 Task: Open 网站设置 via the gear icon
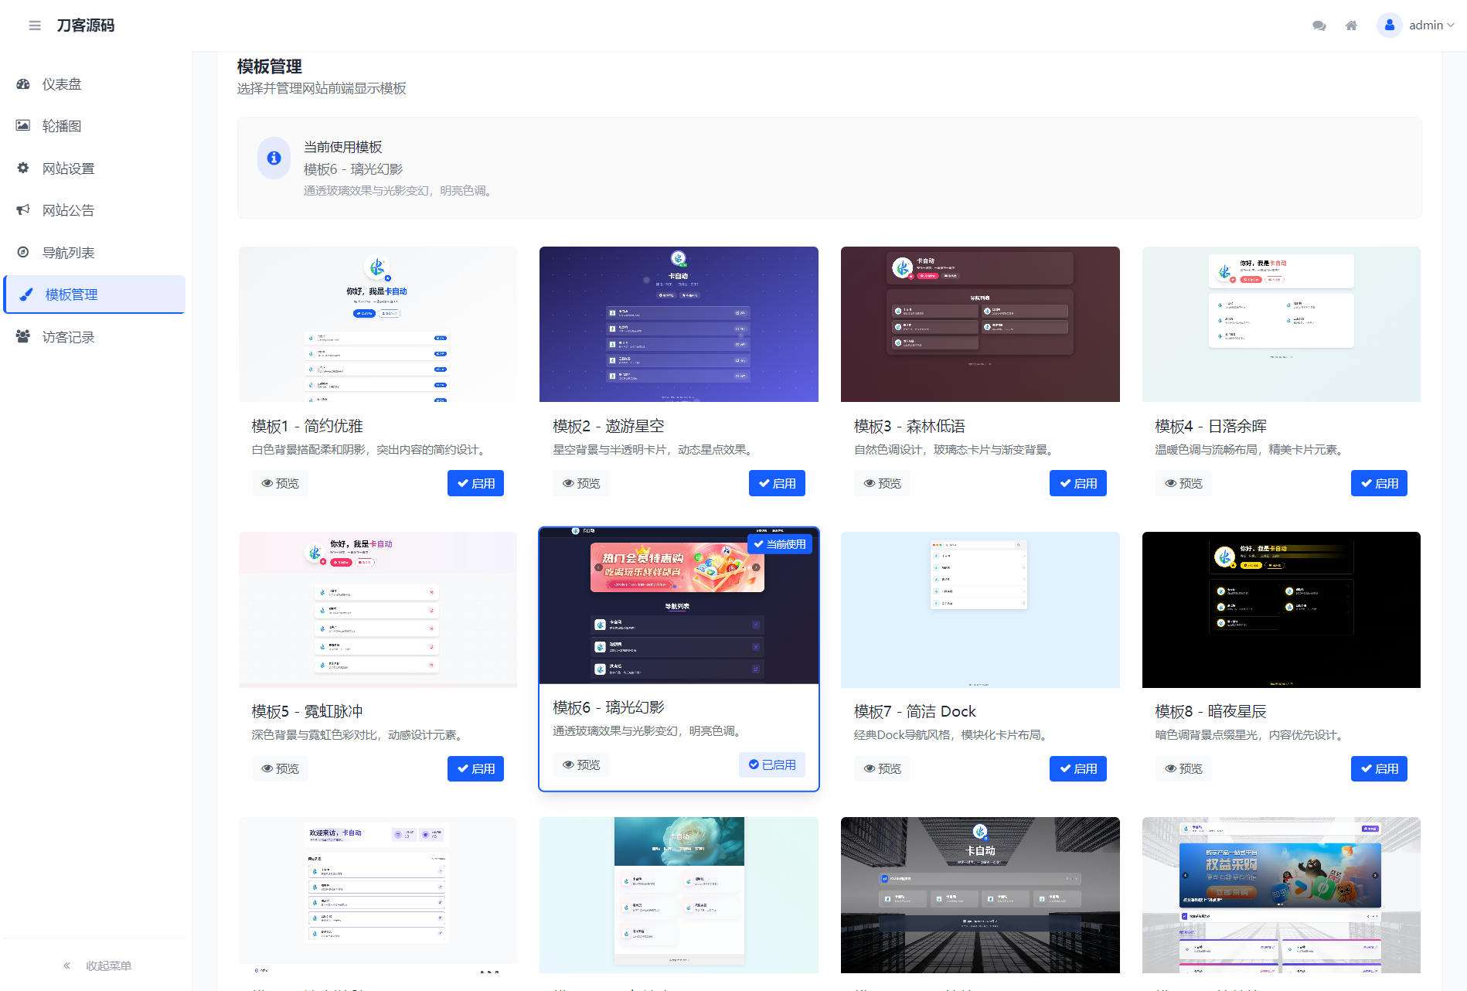pyautogui.click(x=22, y=168)
